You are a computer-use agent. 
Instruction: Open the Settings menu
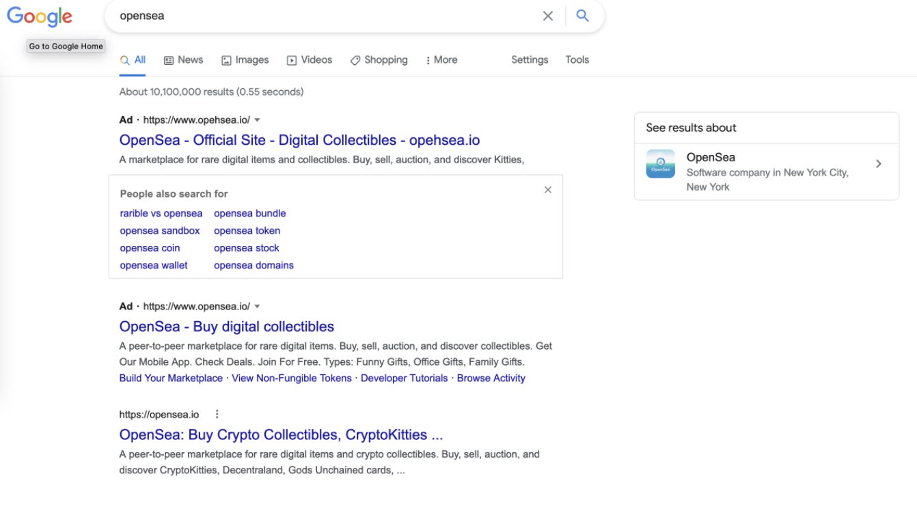(530, 59)
